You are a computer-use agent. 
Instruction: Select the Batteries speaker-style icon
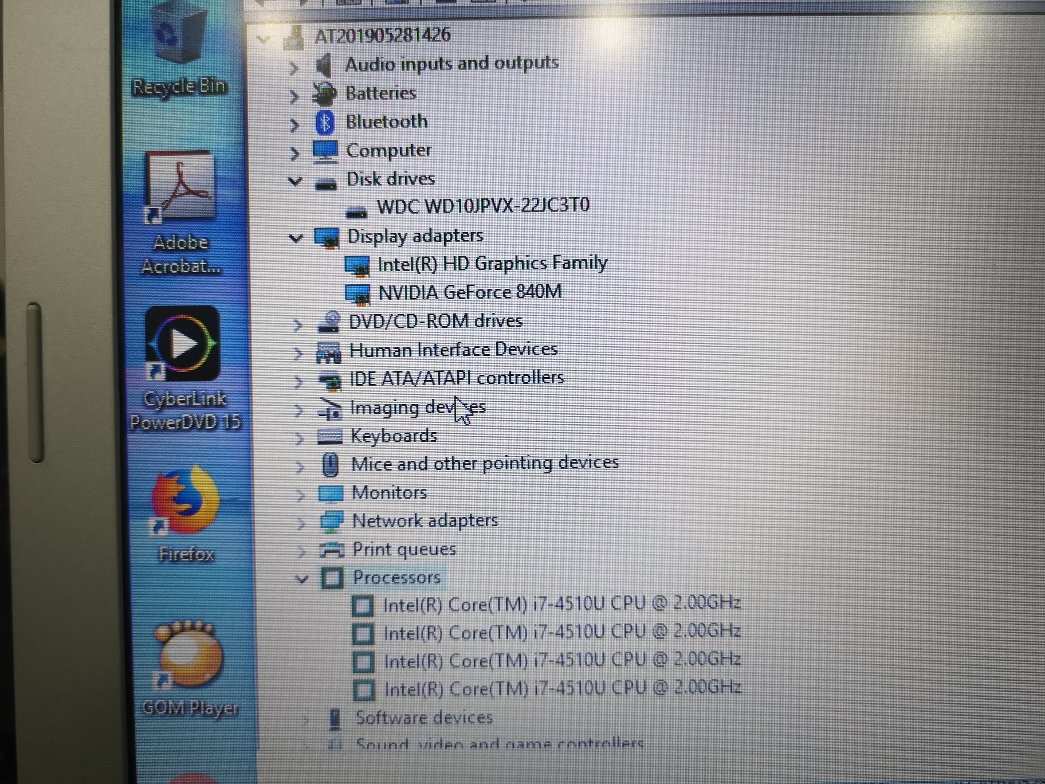pyautogui.click(x=325, y=95)
